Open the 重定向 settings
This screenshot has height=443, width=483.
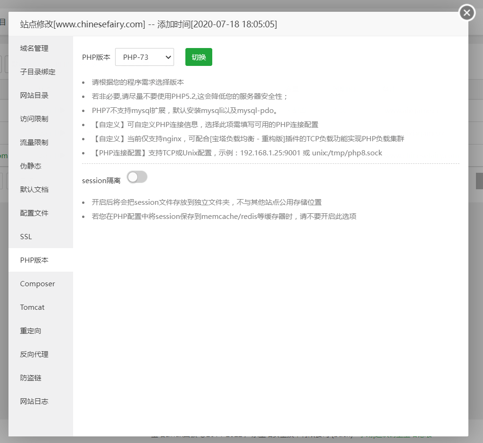point(31,330)
